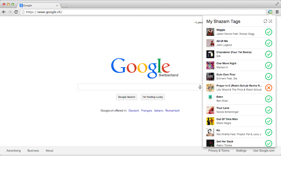This screenshot has width=281, height=175.
Task: Click the forward navigation arrow
Action: point(10,12)
